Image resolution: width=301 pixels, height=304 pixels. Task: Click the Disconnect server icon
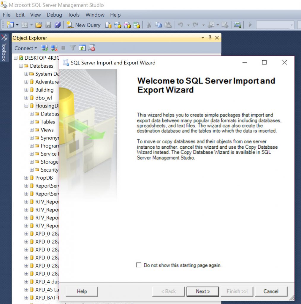[x=54, y=48]
